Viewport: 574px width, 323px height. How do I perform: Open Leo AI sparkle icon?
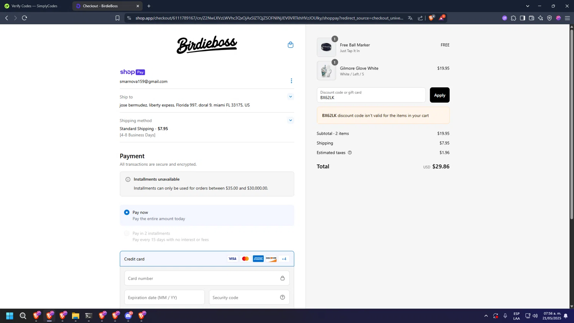[x=540, y=18]
